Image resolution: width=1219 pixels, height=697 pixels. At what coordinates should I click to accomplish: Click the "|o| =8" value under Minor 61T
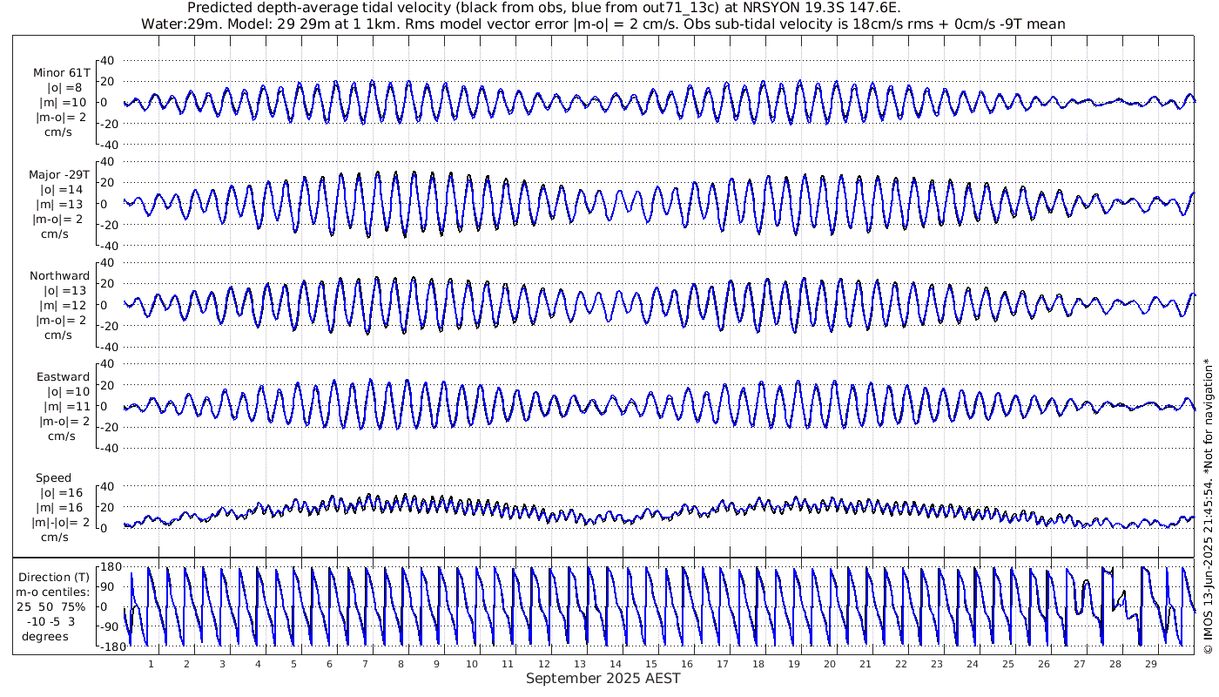point(64,87)
